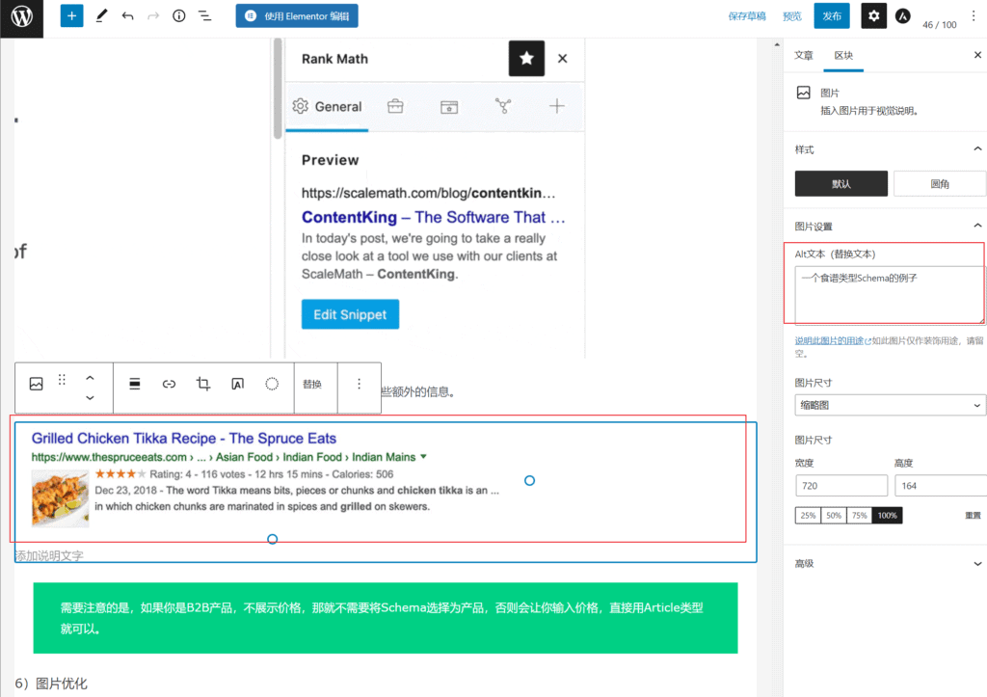
Task: Collapse the 样式 section
Action: click(977, 149)
